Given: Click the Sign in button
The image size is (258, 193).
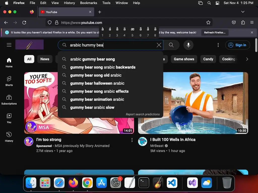Looking at the screenshot, I should tap(238, 45).
